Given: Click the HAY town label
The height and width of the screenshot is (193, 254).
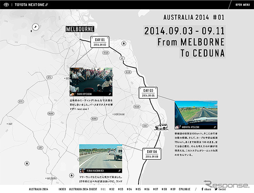Looking at the screenshot, I should (10, 124).
